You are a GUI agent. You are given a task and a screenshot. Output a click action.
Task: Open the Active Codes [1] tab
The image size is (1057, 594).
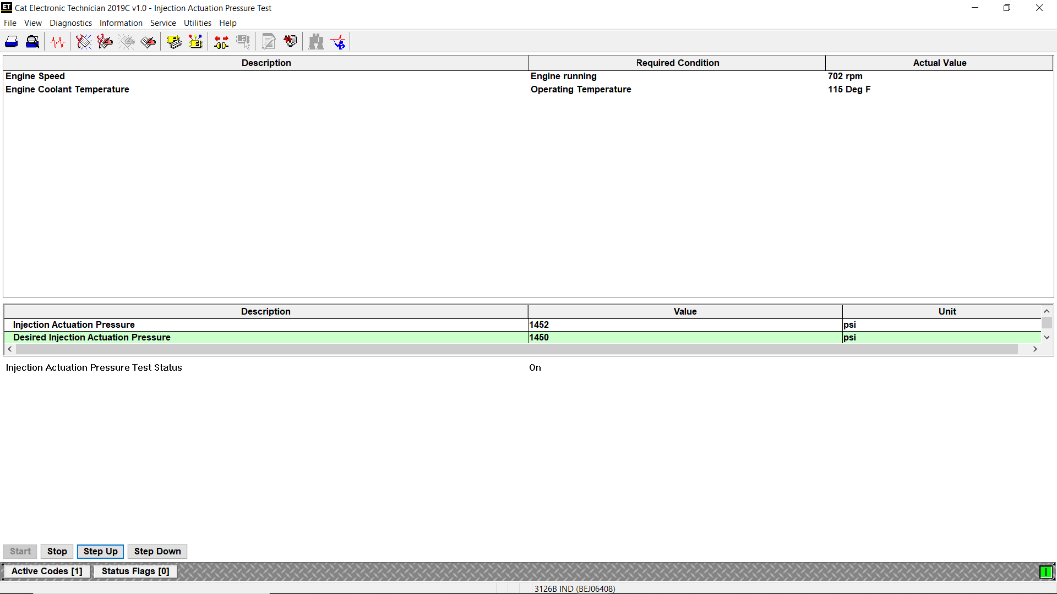point(47,571)
